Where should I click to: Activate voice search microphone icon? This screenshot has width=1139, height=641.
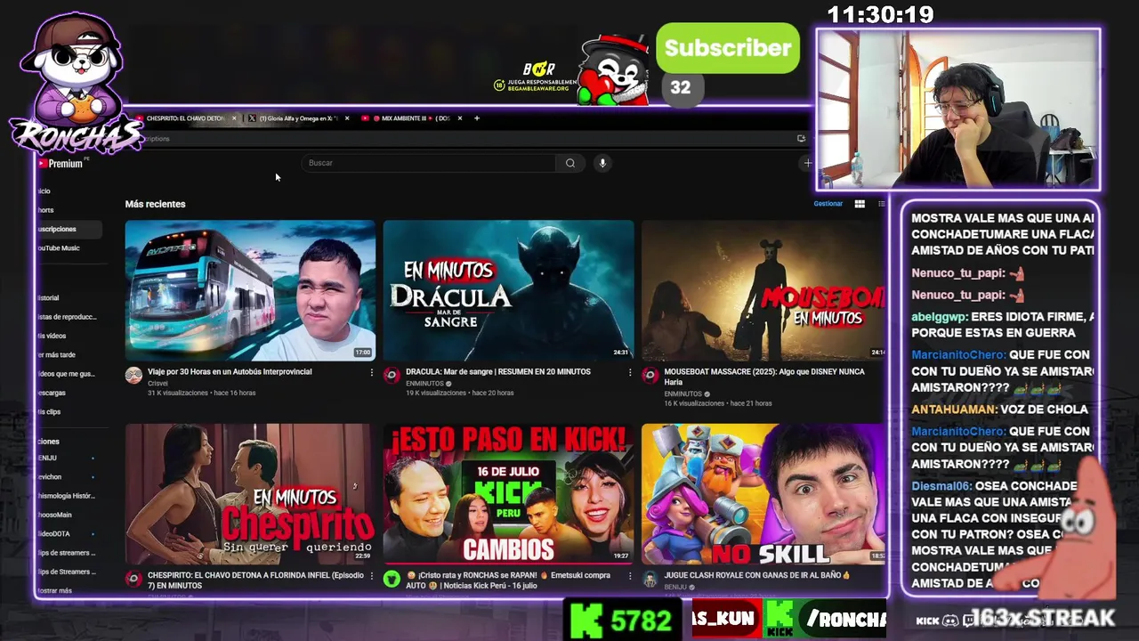click(x=602, y=163)
